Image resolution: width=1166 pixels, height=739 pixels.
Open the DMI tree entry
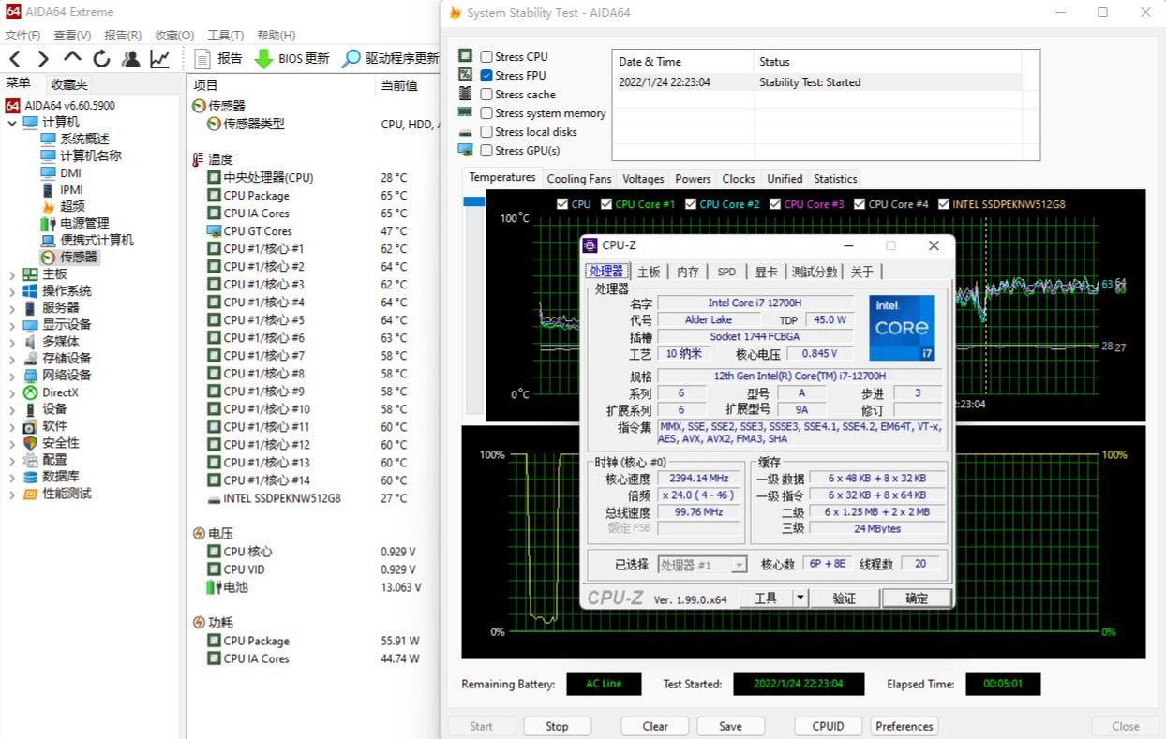pos(71,172)
